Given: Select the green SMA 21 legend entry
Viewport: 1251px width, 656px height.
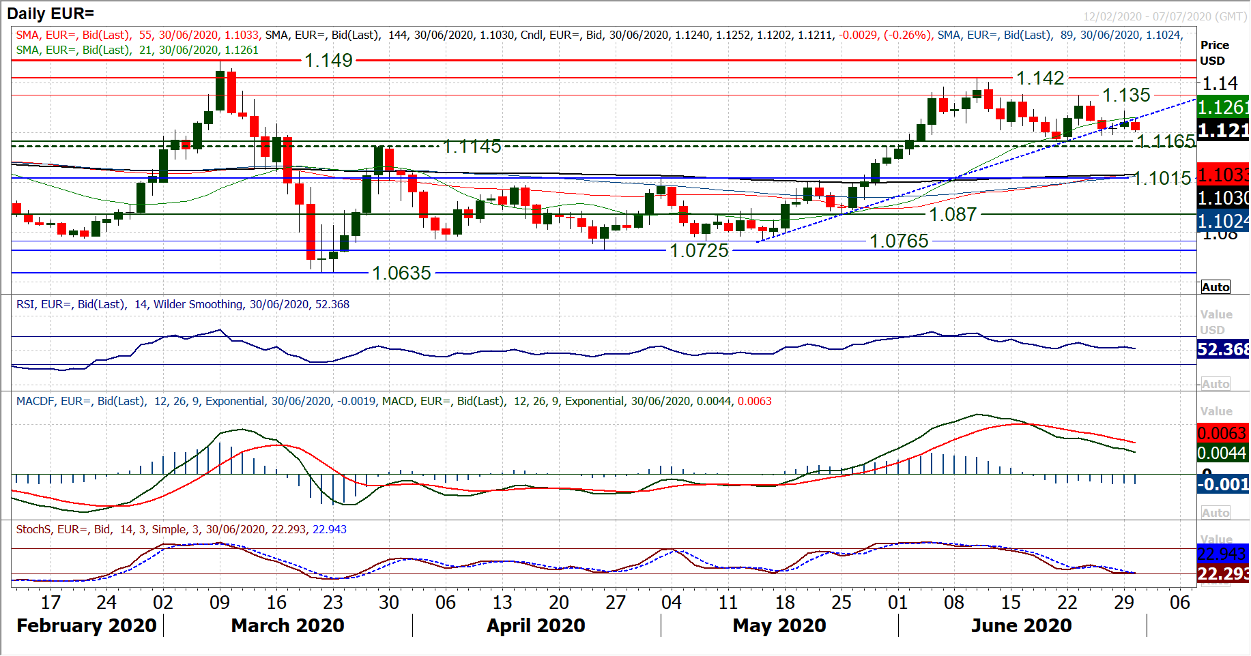Looking at the screenshot, I should coord(136,50).
